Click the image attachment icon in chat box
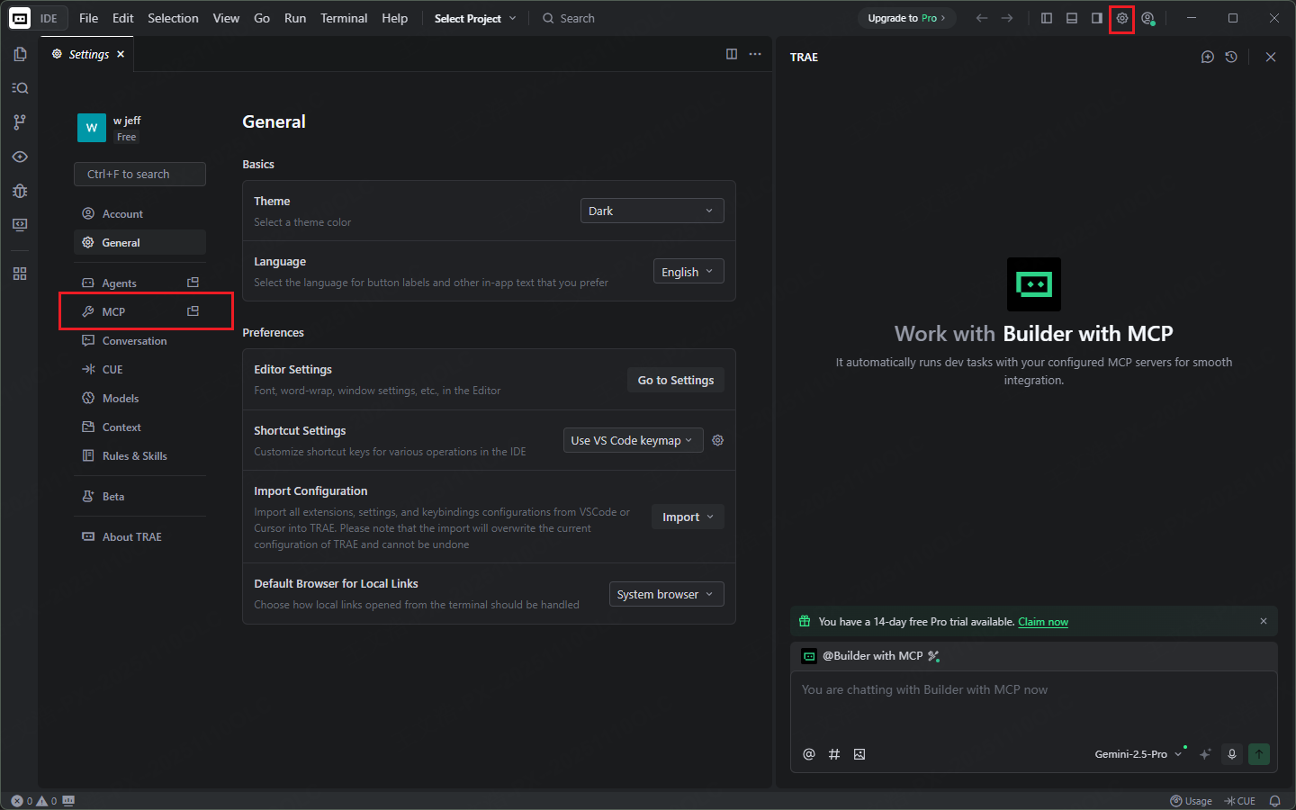1296x810 pixels. tap(859, 754)
